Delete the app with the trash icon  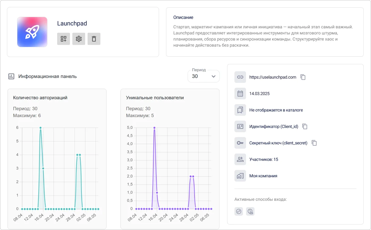94,39
